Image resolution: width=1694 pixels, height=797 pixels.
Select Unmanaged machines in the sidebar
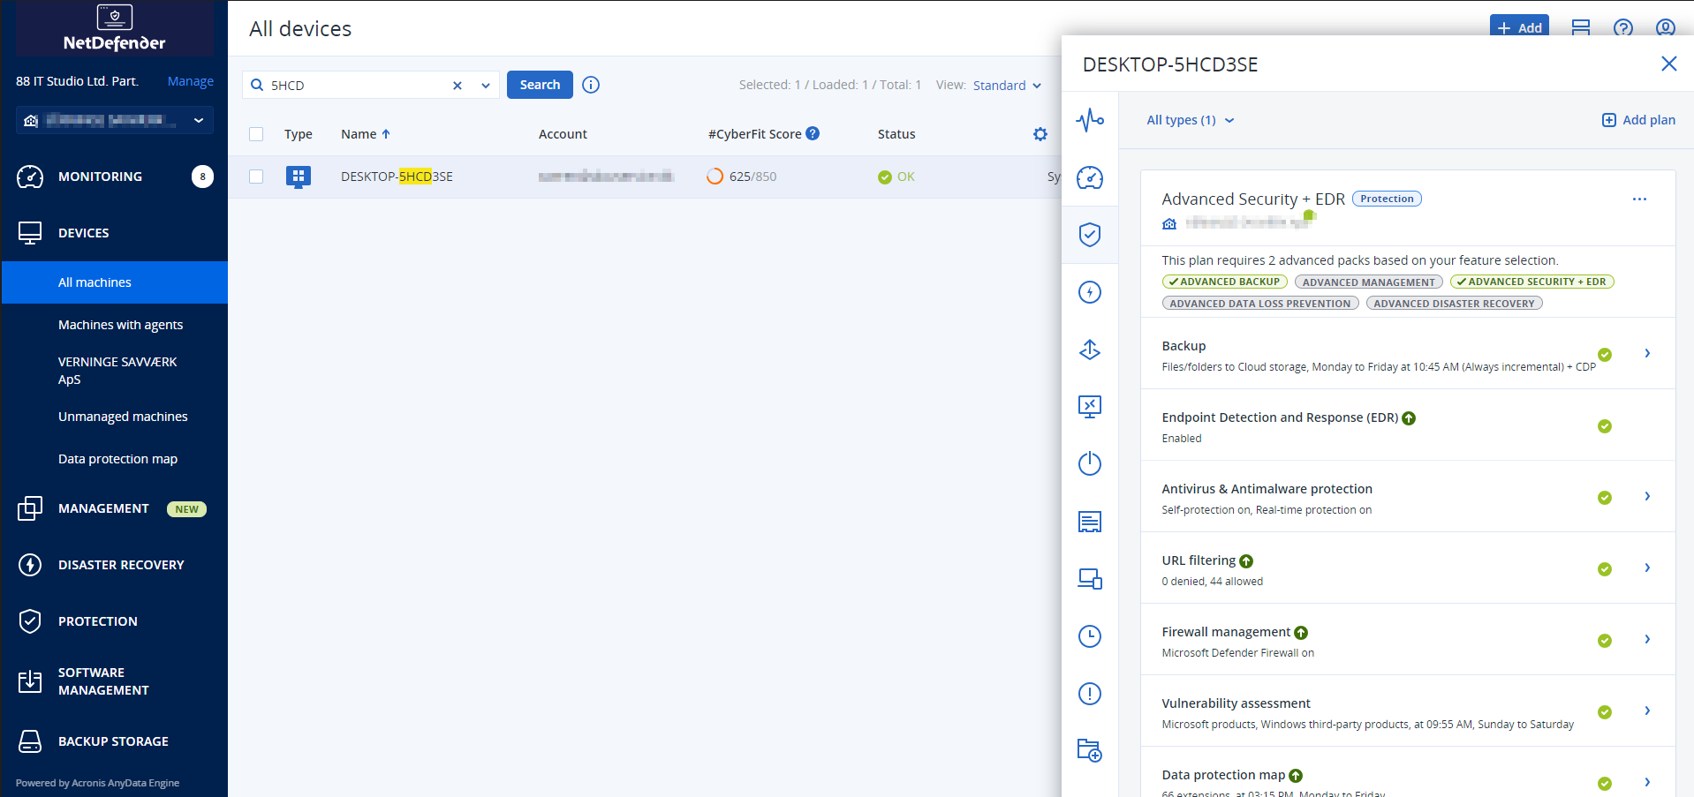point(123,416)
